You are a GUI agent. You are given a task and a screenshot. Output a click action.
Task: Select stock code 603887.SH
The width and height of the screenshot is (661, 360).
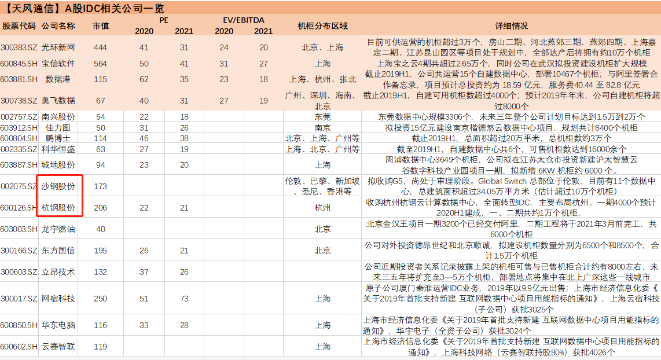click(19, 165)
